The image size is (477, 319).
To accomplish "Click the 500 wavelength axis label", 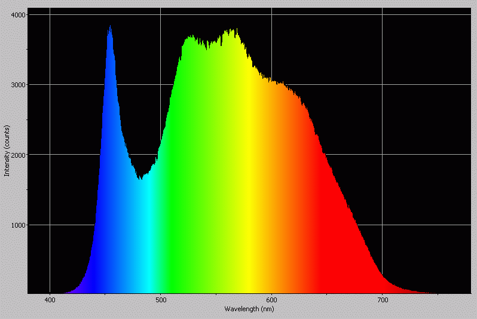I will tap(161, 300).
